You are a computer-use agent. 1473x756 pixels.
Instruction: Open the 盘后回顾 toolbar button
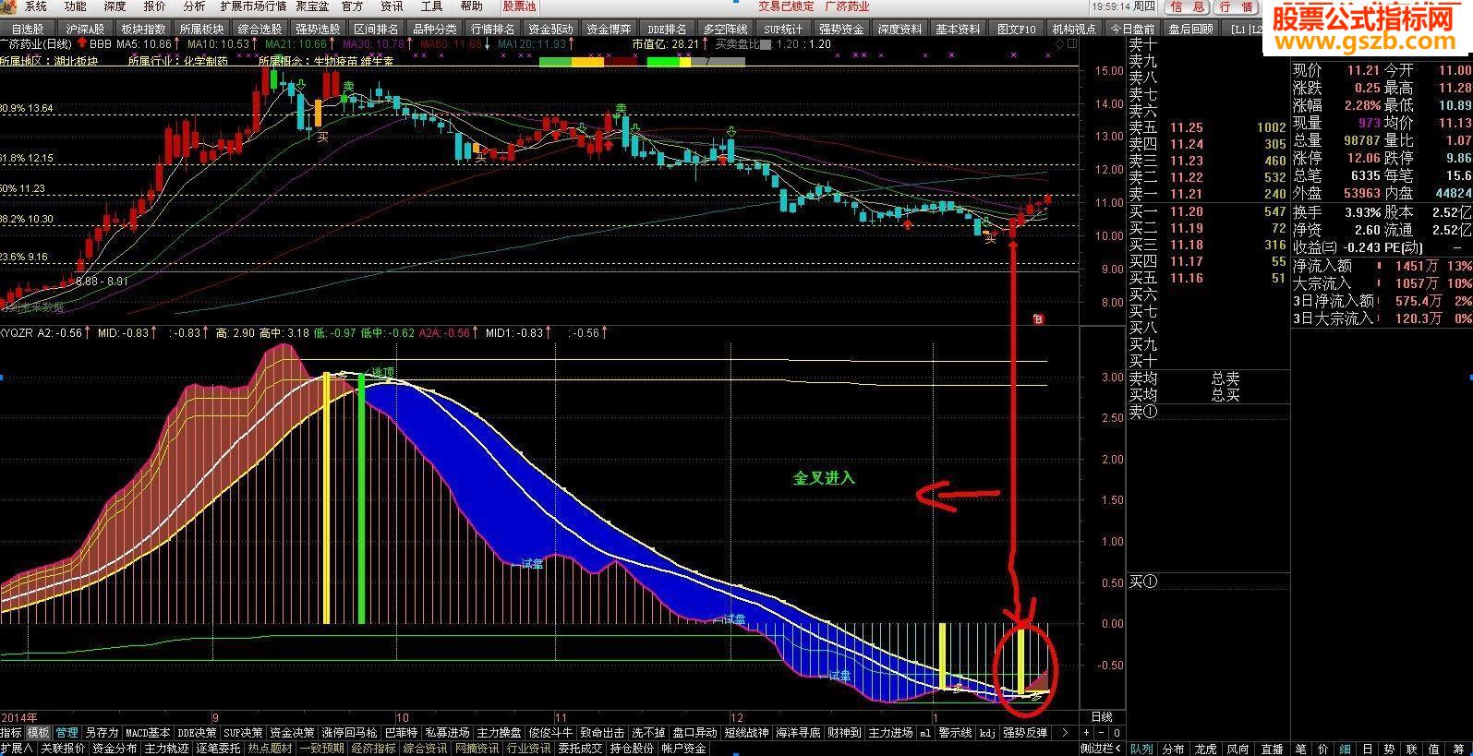pos(1190,30)
